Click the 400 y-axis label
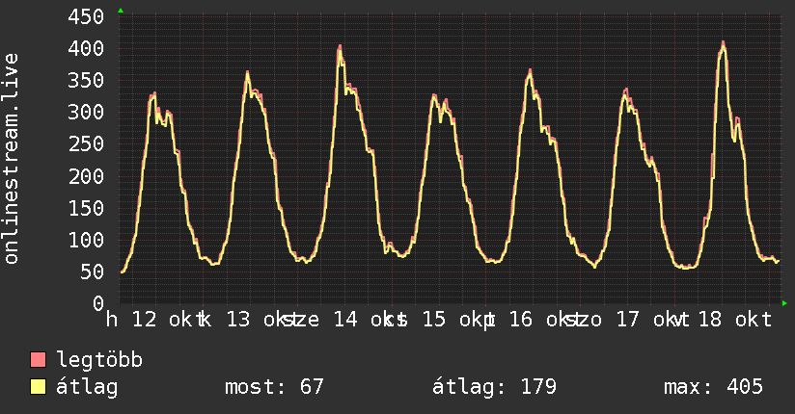Image resolution: width=795 pixels, height=414 pixels. pyautogui.click(x=86, y=48)
